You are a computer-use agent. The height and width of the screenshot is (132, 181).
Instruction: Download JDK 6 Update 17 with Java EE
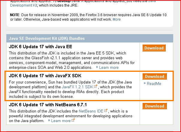(x=154, y=48)
